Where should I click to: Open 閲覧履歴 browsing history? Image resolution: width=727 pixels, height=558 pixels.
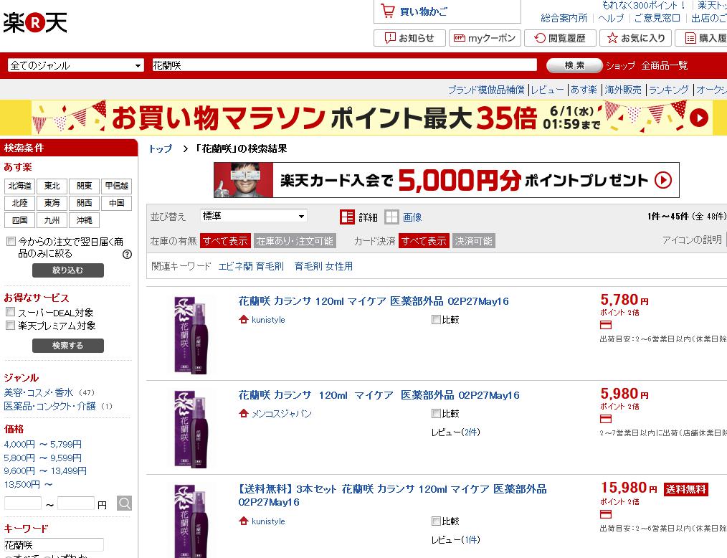pos(560,38)
